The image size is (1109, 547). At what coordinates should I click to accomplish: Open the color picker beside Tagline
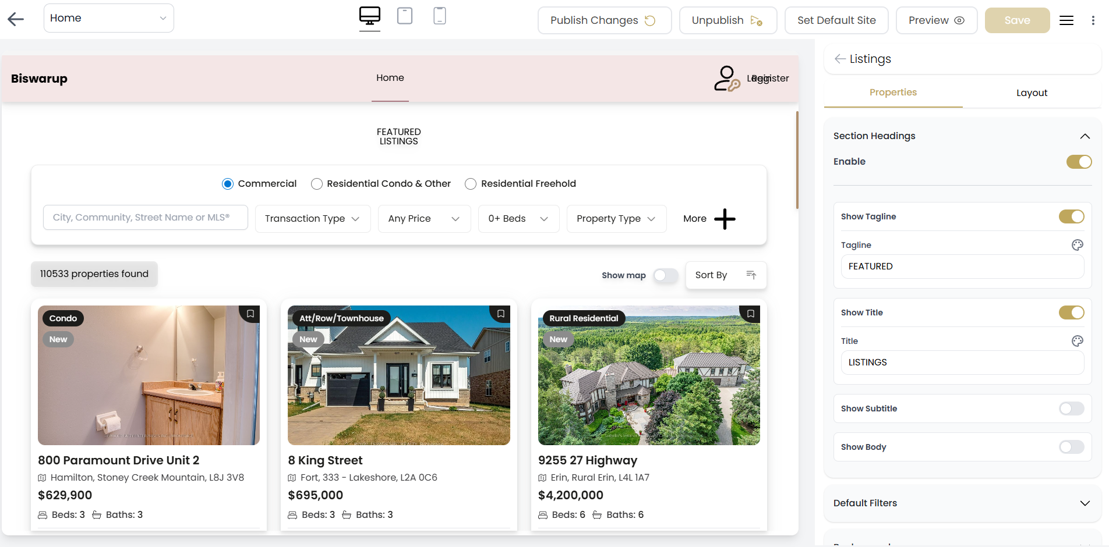1077,245
